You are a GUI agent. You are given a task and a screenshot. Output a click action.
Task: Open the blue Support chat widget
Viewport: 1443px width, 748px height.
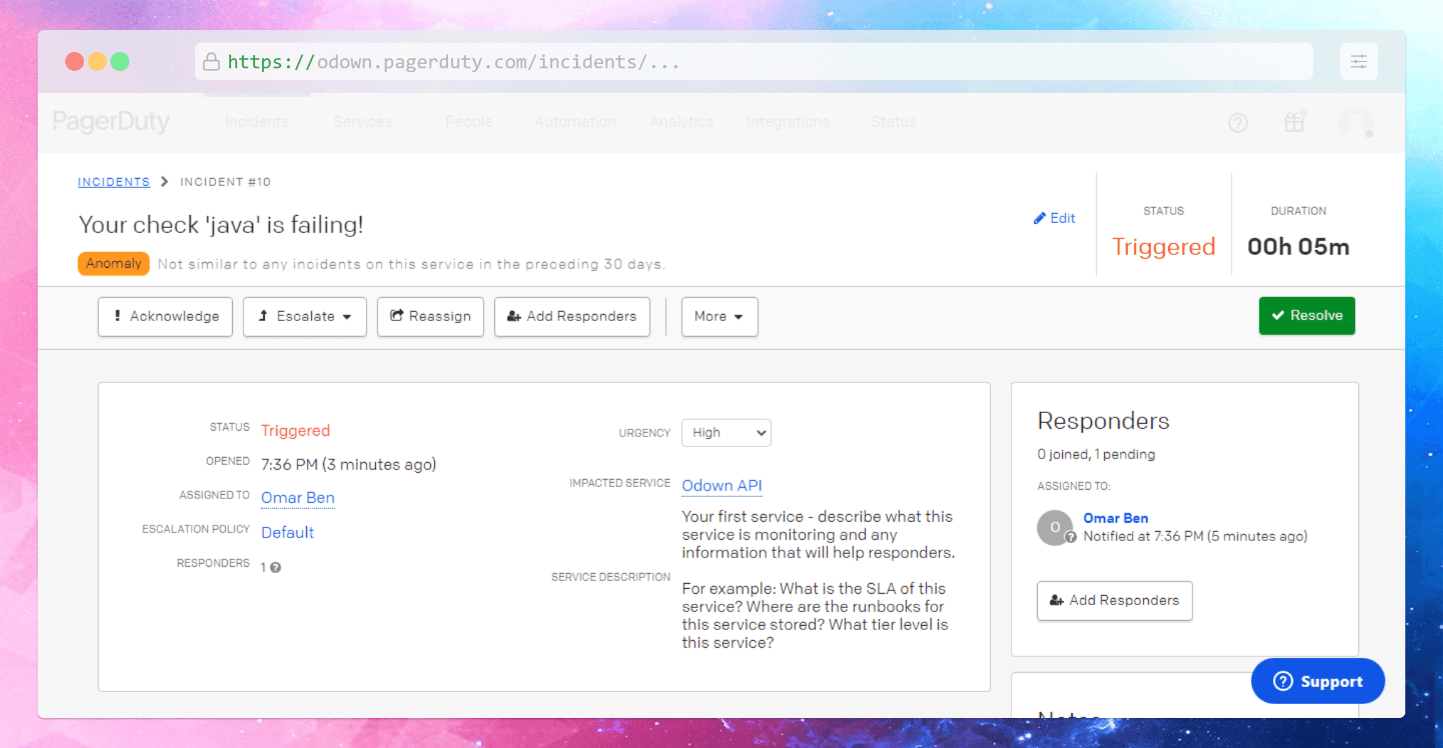click(1318, 681)
